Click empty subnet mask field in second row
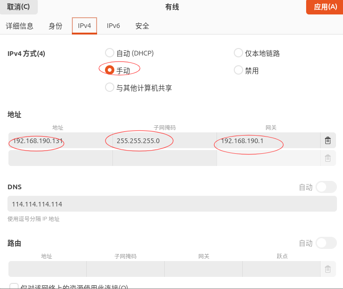 (165, 158)
